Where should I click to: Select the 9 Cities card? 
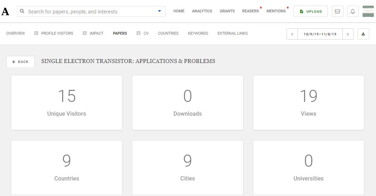point(187,168)
